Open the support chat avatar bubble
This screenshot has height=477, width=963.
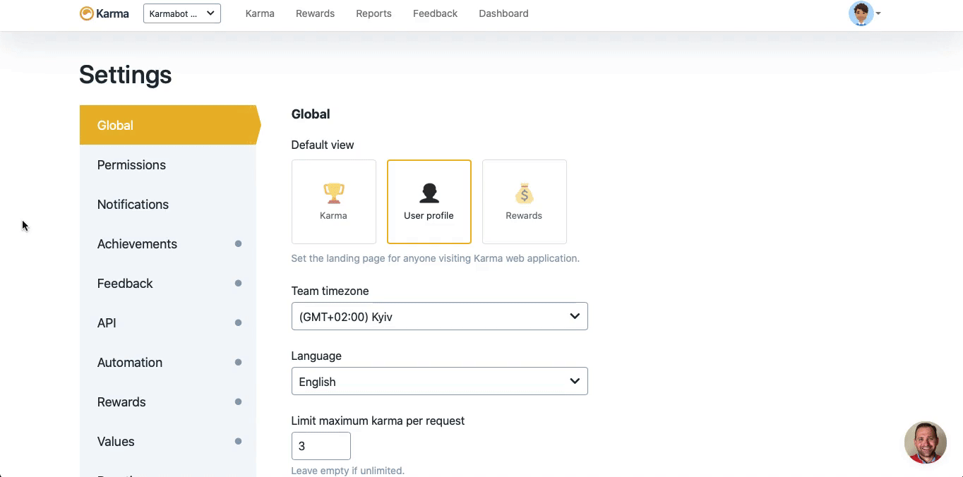point(925,442)
